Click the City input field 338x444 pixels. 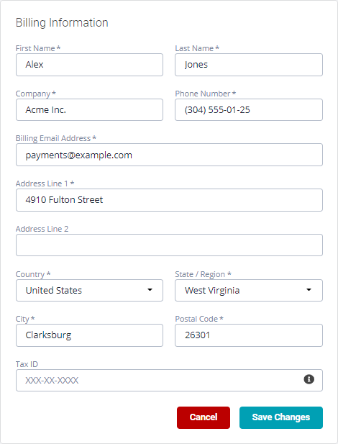pos(89,335)
